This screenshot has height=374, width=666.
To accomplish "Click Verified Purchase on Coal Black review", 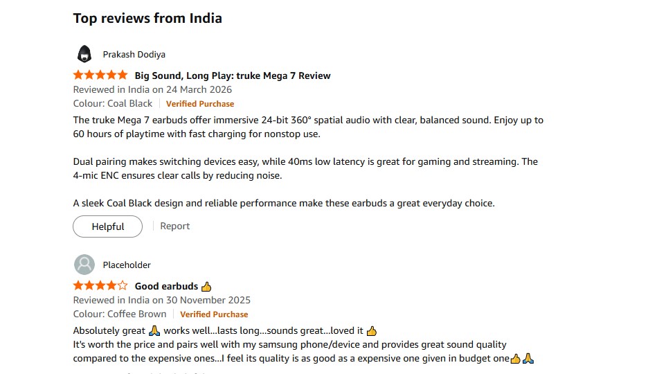I will click(199, 104).
